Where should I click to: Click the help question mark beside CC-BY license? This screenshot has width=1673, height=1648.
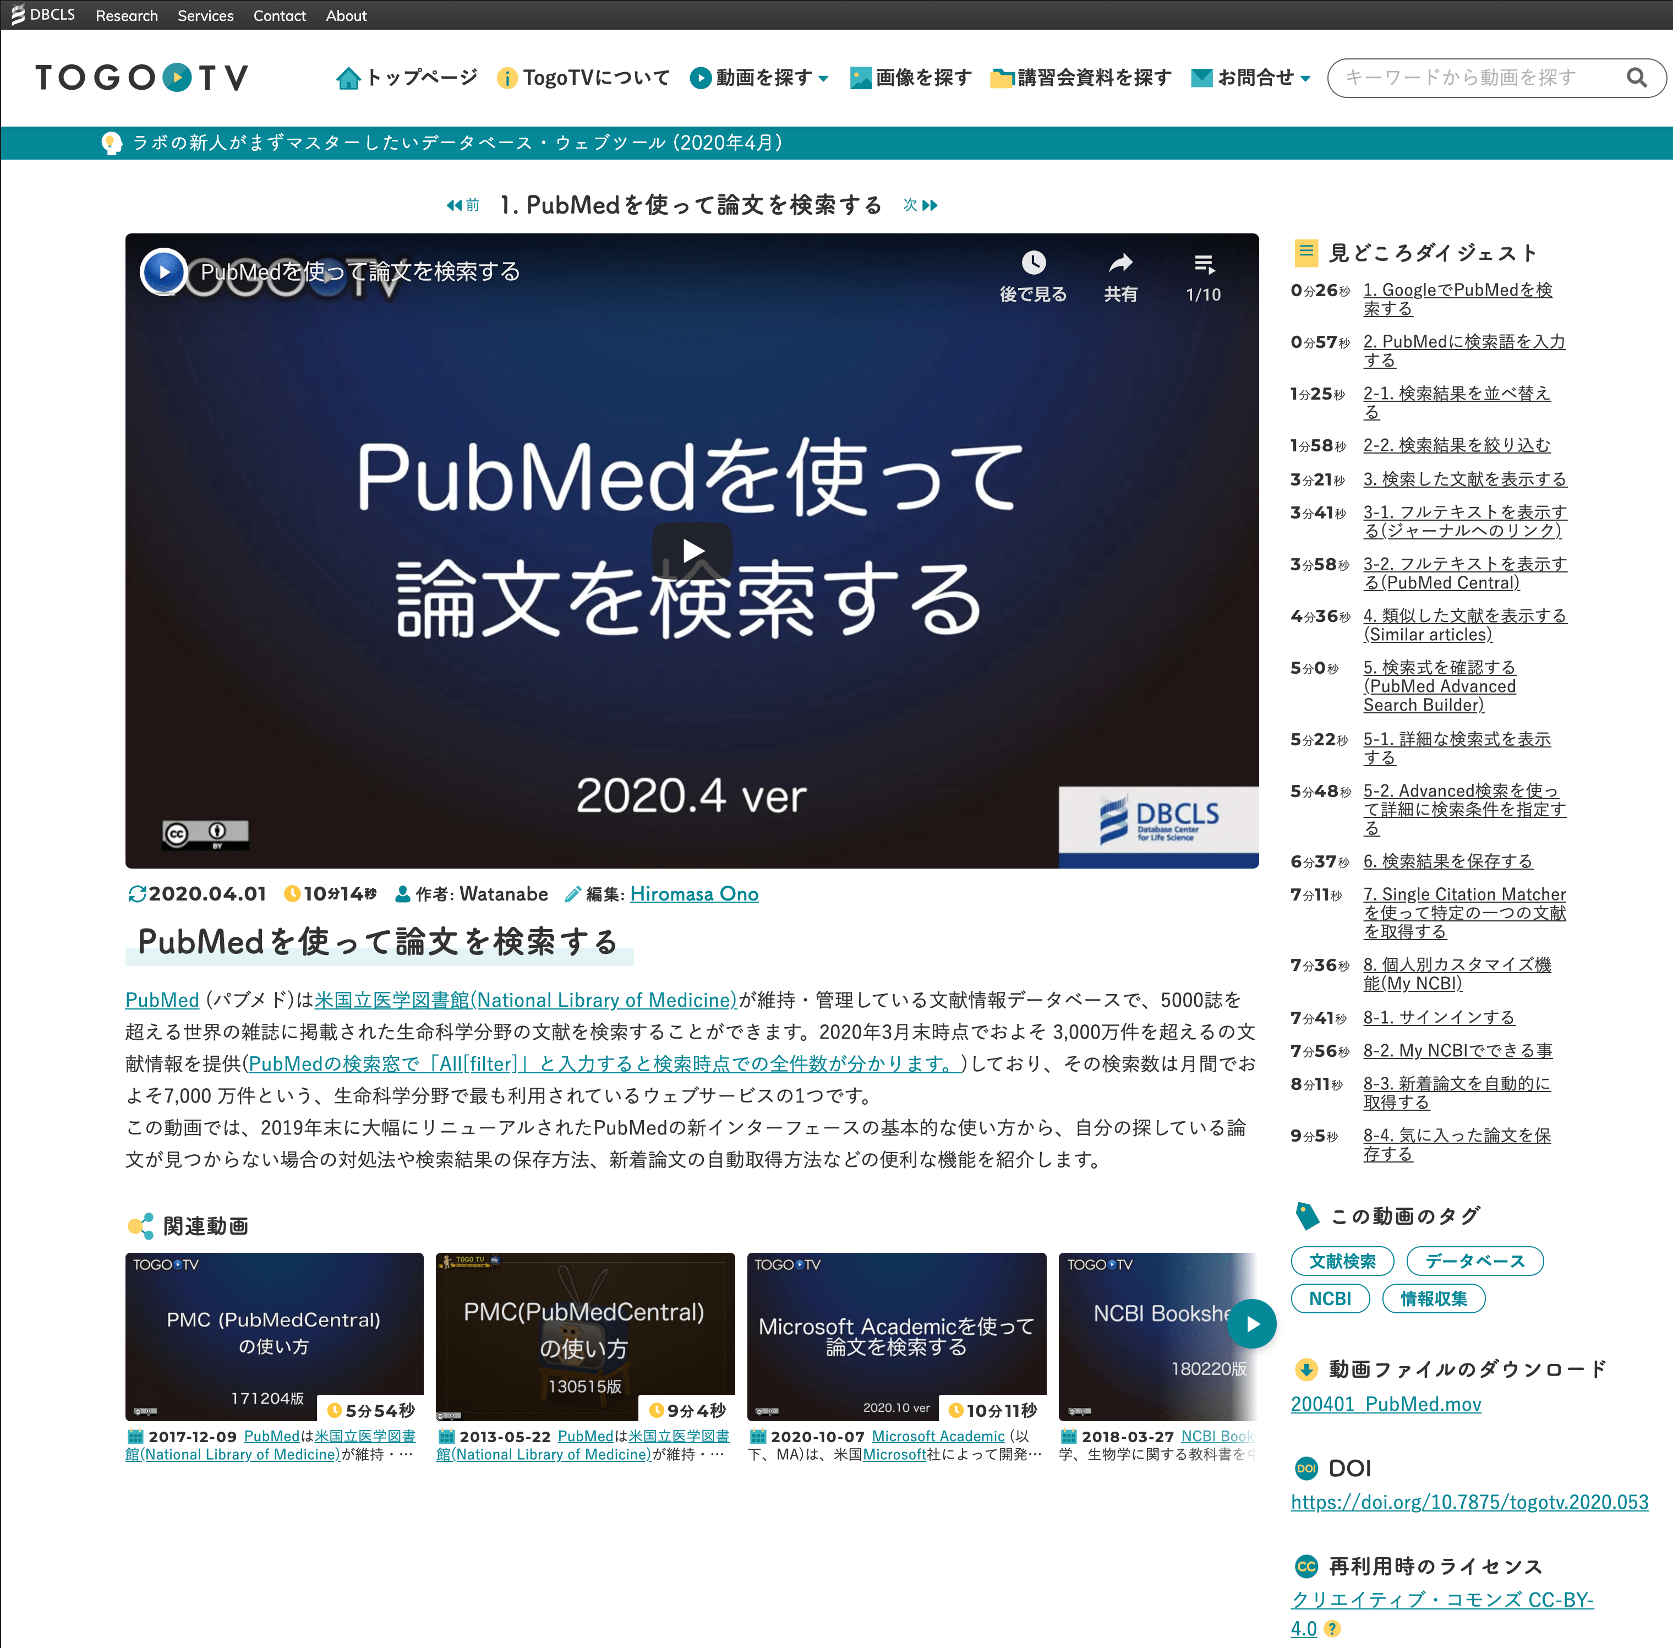[1333, 1629]
